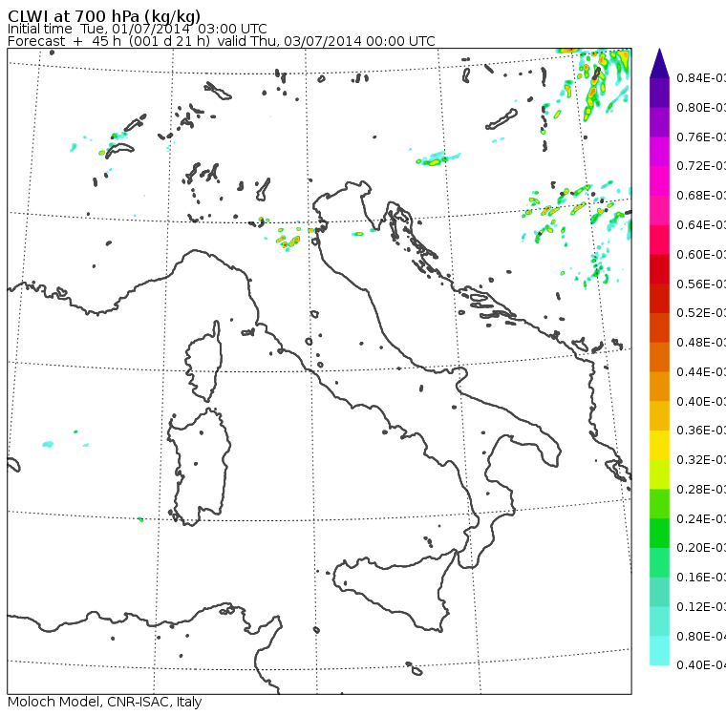Click the band between 0.16E-03 and 0.20E-03
The width and height of the screenshot is (726, 715).
point(659,563)
